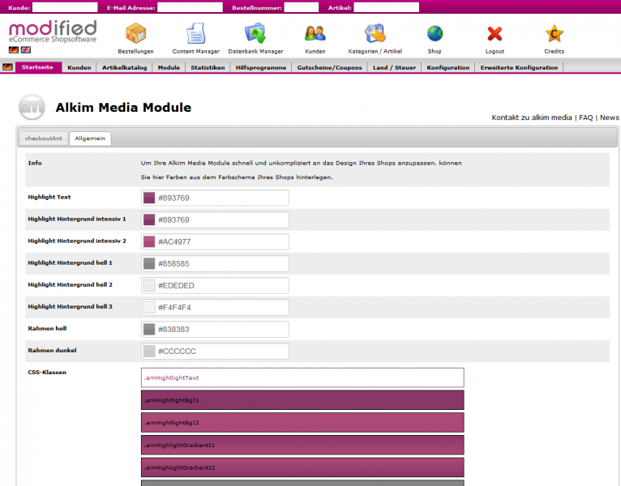Click the #838383 hex color field
This screenshot has height=486, width=621.
pos(215,330)
